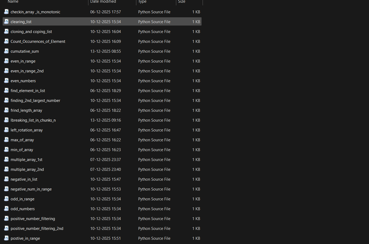The height and width of the screenshot is (244, 369).
Task: Click date 07-12-2025 23:37 of multiple_array_1st
Action: coord(105,159)
